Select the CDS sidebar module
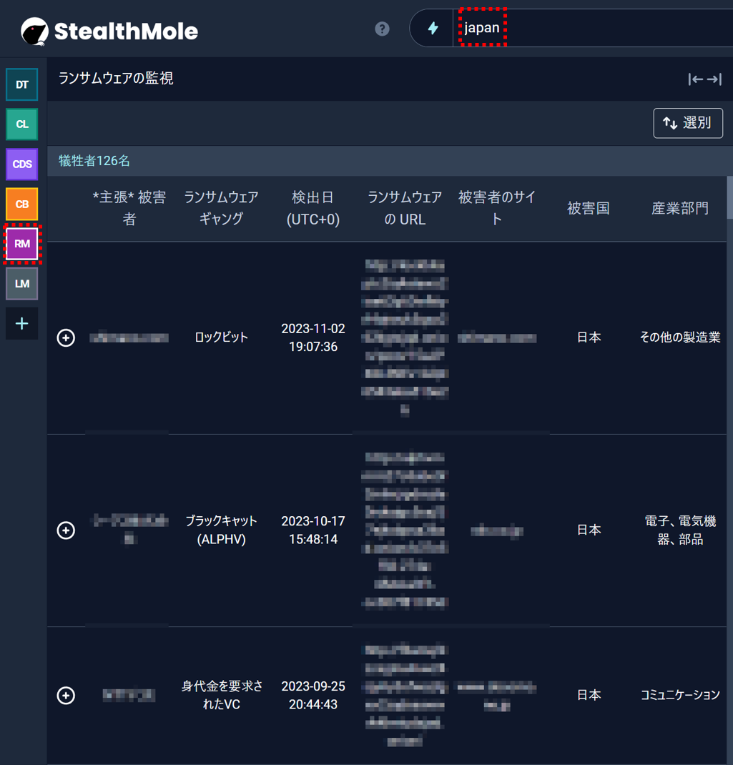This screenshot has width=733, height=765. (22, 164)
